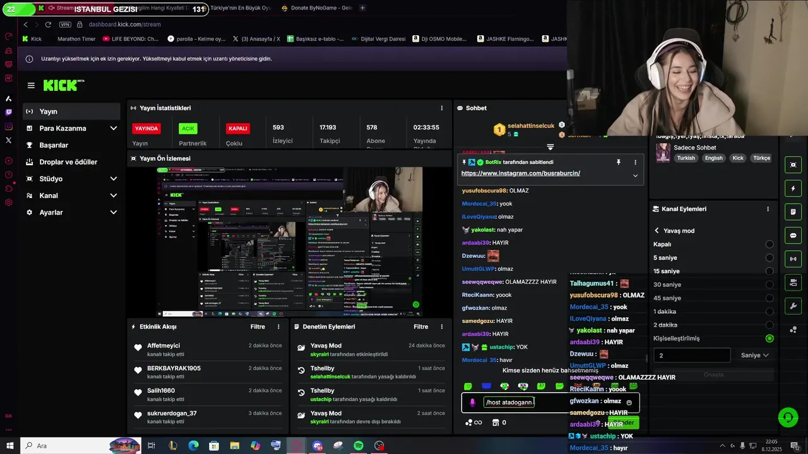Image resolution: width=808 pixels, height=454 pixels.
Task: Click the chat bubble icon in right rail
Action: 793,235
